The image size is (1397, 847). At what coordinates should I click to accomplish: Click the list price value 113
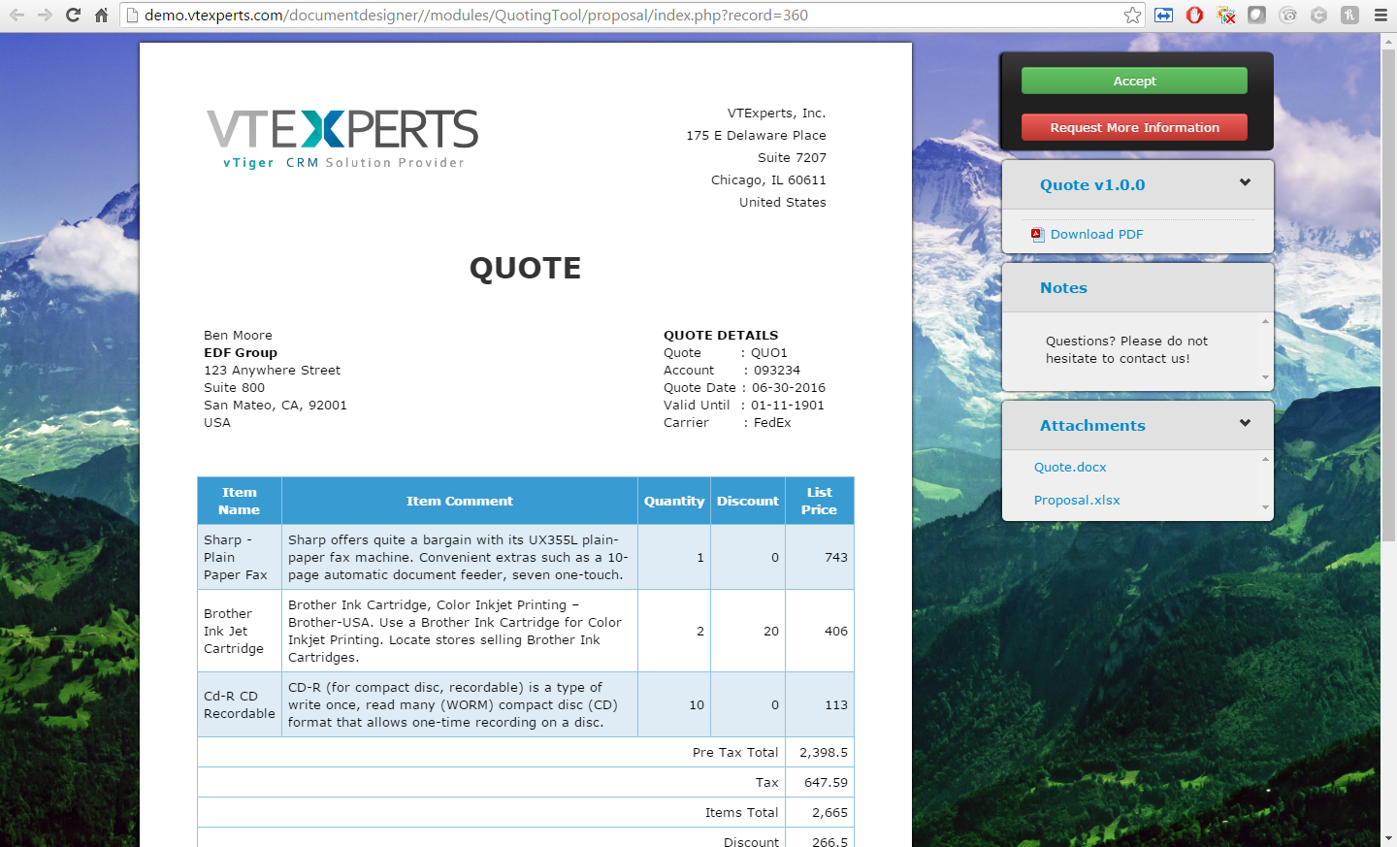tap(836, 704)
